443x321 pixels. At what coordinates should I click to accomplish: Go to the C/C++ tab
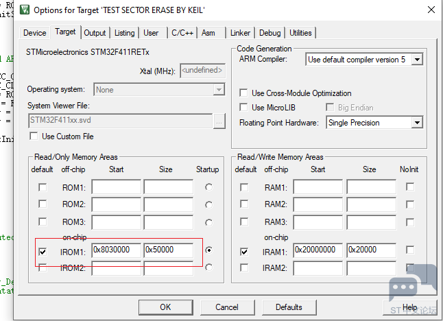coord(182,33)
